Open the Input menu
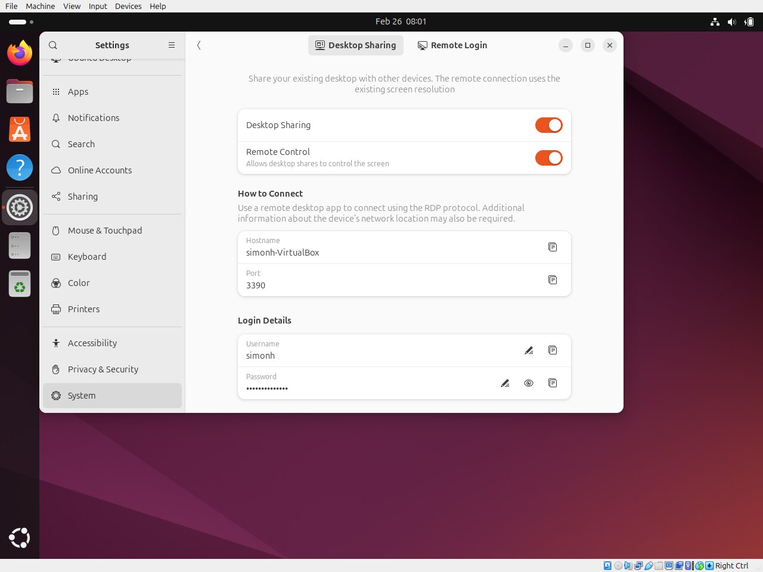 click(98, 6)
